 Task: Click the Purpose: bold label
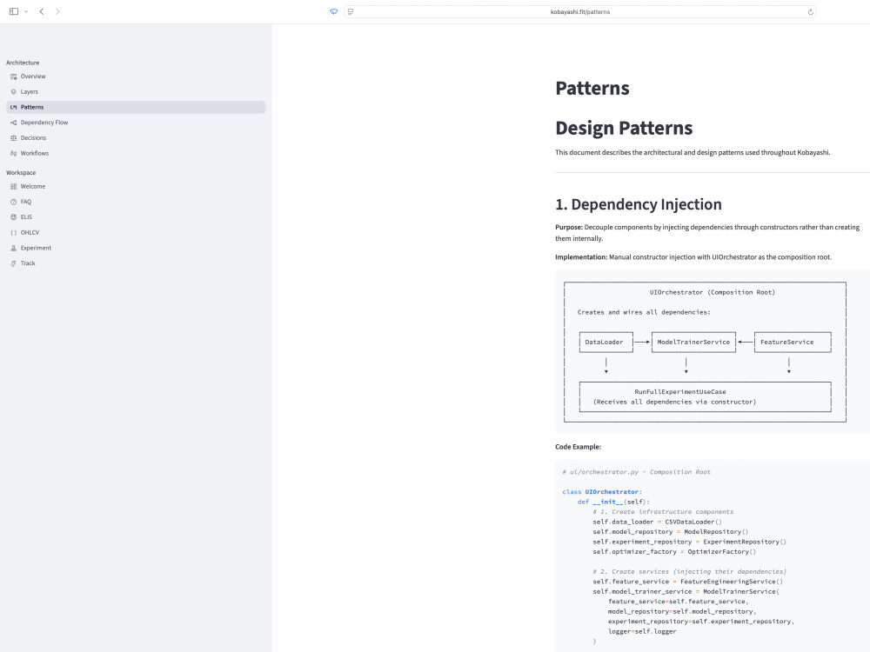pyautogui.click(x=569, y=227)
